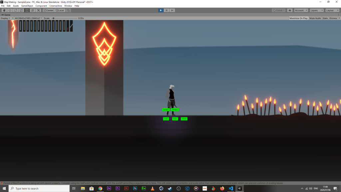Toggle Maximize On Play
Screen dimensions: 341x192
[x=298, y=18]
